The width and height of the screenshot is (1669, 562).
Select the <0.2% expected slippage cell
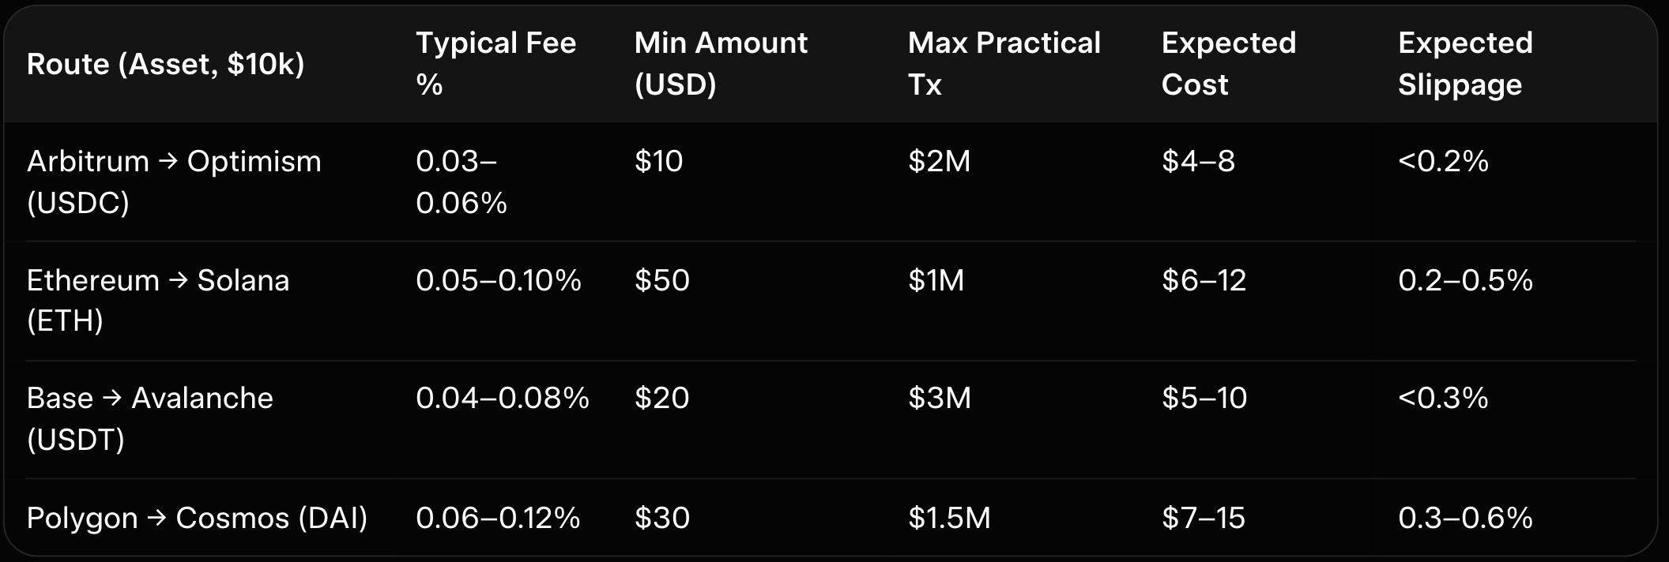pos(1443,162)
